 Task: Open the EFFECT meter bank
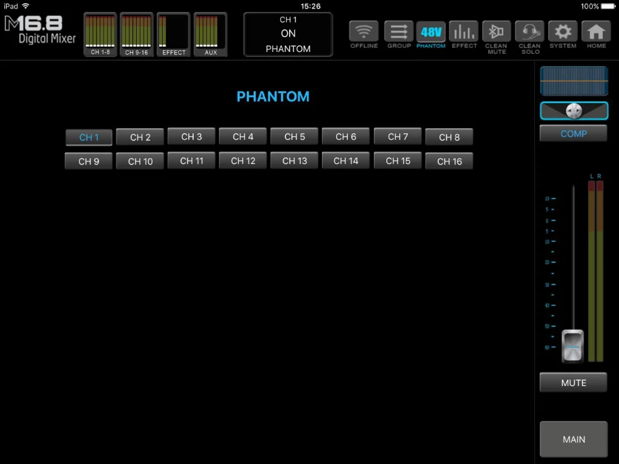click(174, 35)
